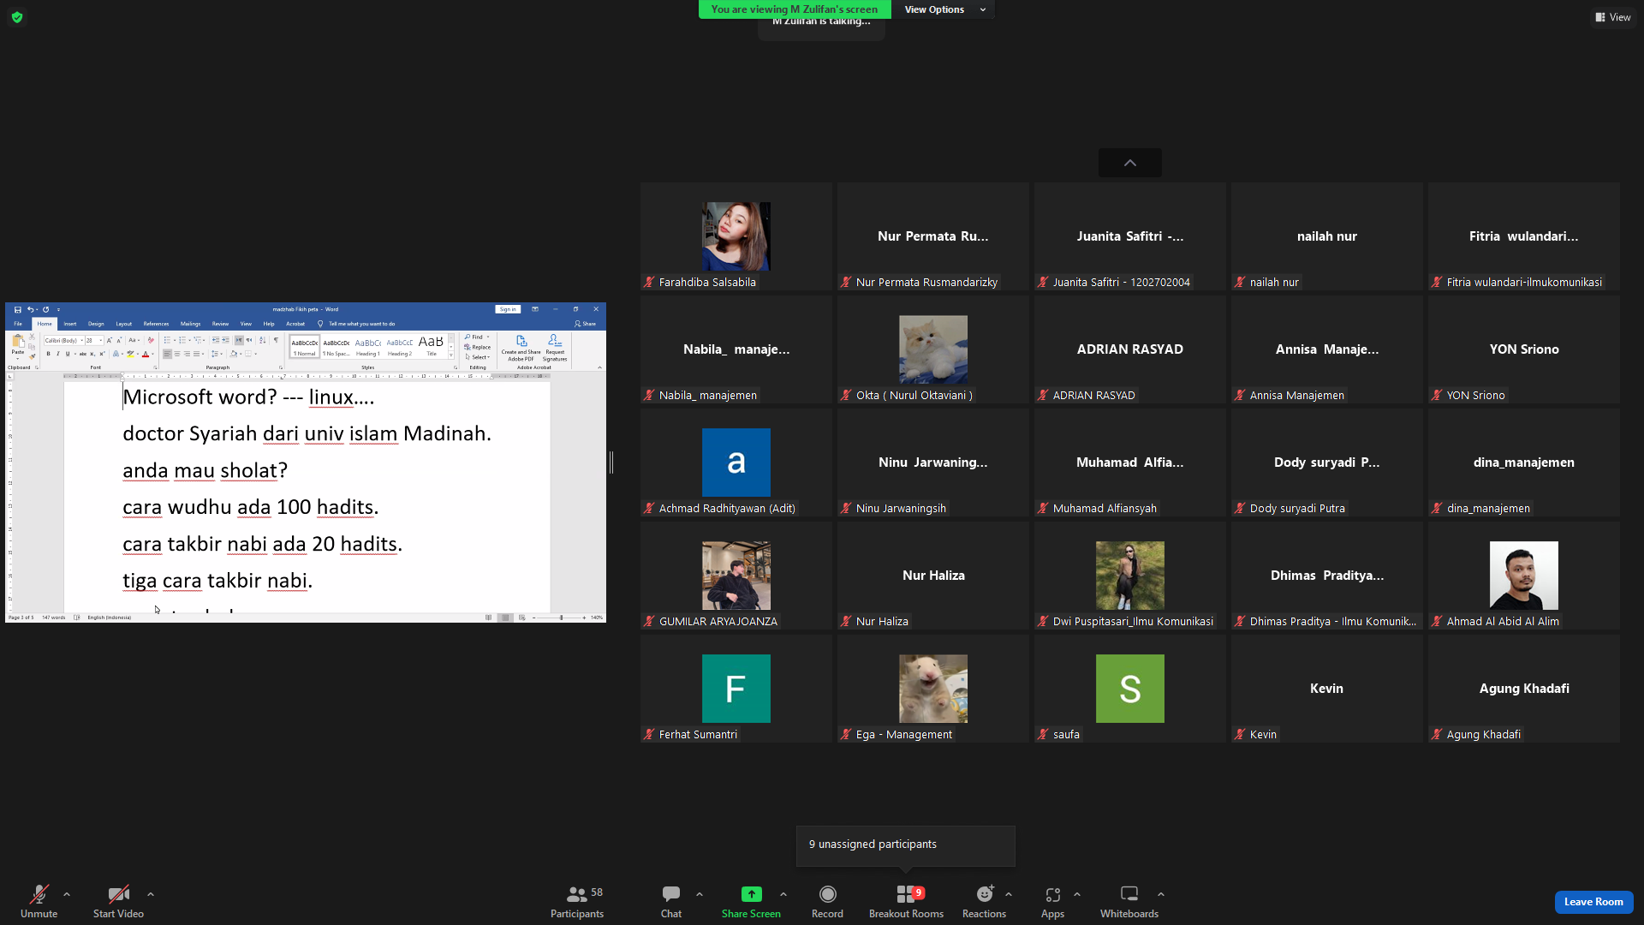This screenshot has height=925, width=1644.
Task: Expand the Reactions options arrow
Action: 1009,894
